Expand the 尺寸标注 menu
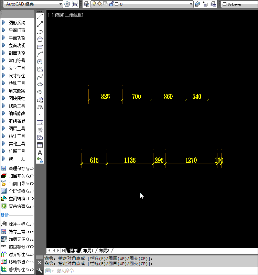The height and width of the screenshot is (275, 258). click(x=17, y=76)
